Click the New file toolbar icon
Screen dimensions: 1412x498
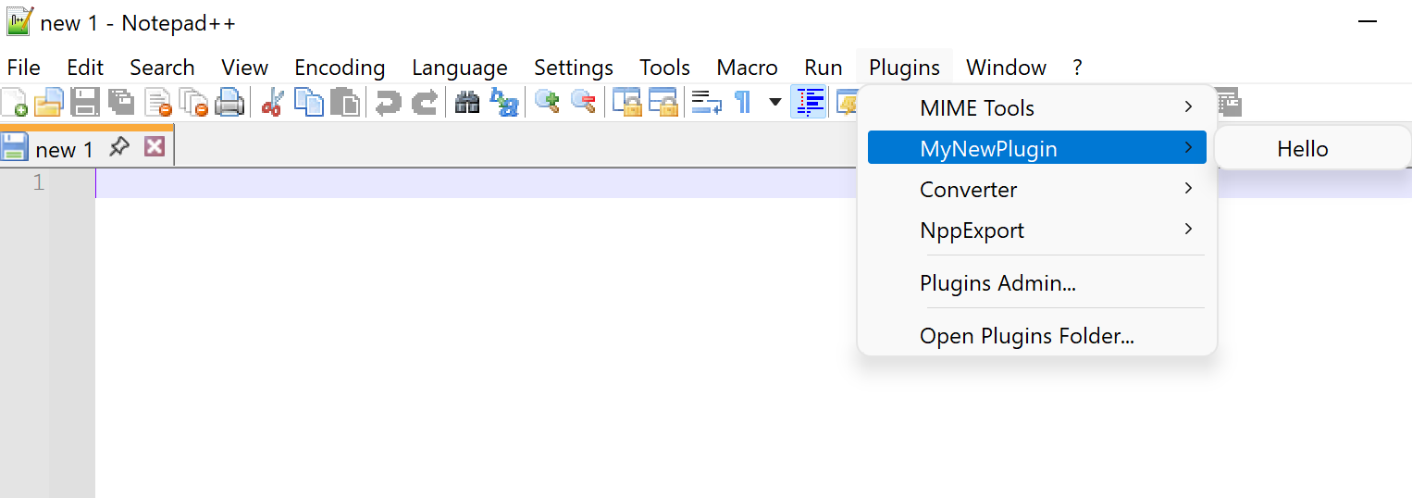tap(14, 102)
